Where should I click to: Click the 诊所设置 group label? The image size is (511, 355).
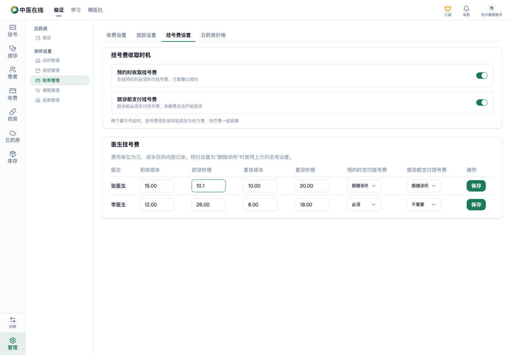point(43,51)
